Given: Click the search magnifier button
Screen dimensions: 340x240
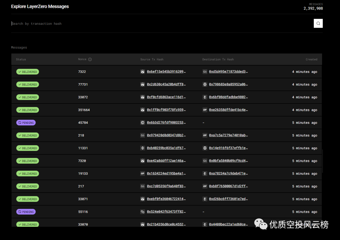Looking at the screenshot, I should point(318,23).
